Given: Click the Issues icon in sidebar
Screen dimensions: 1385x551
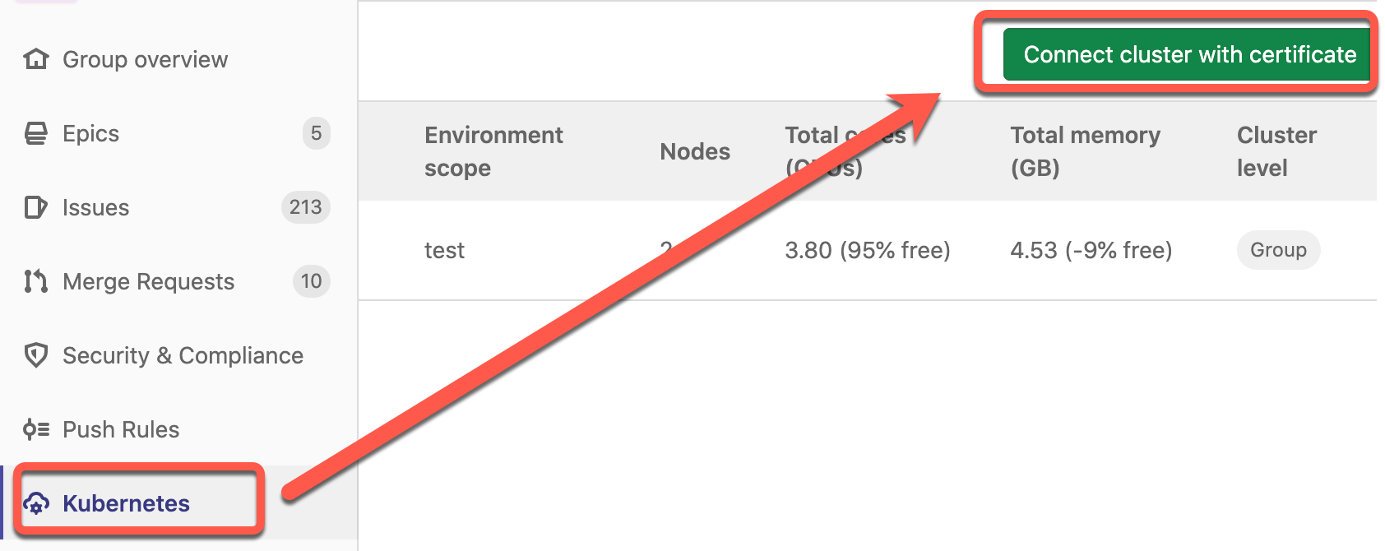Looking at the screenshot, I should pos(36,207).
